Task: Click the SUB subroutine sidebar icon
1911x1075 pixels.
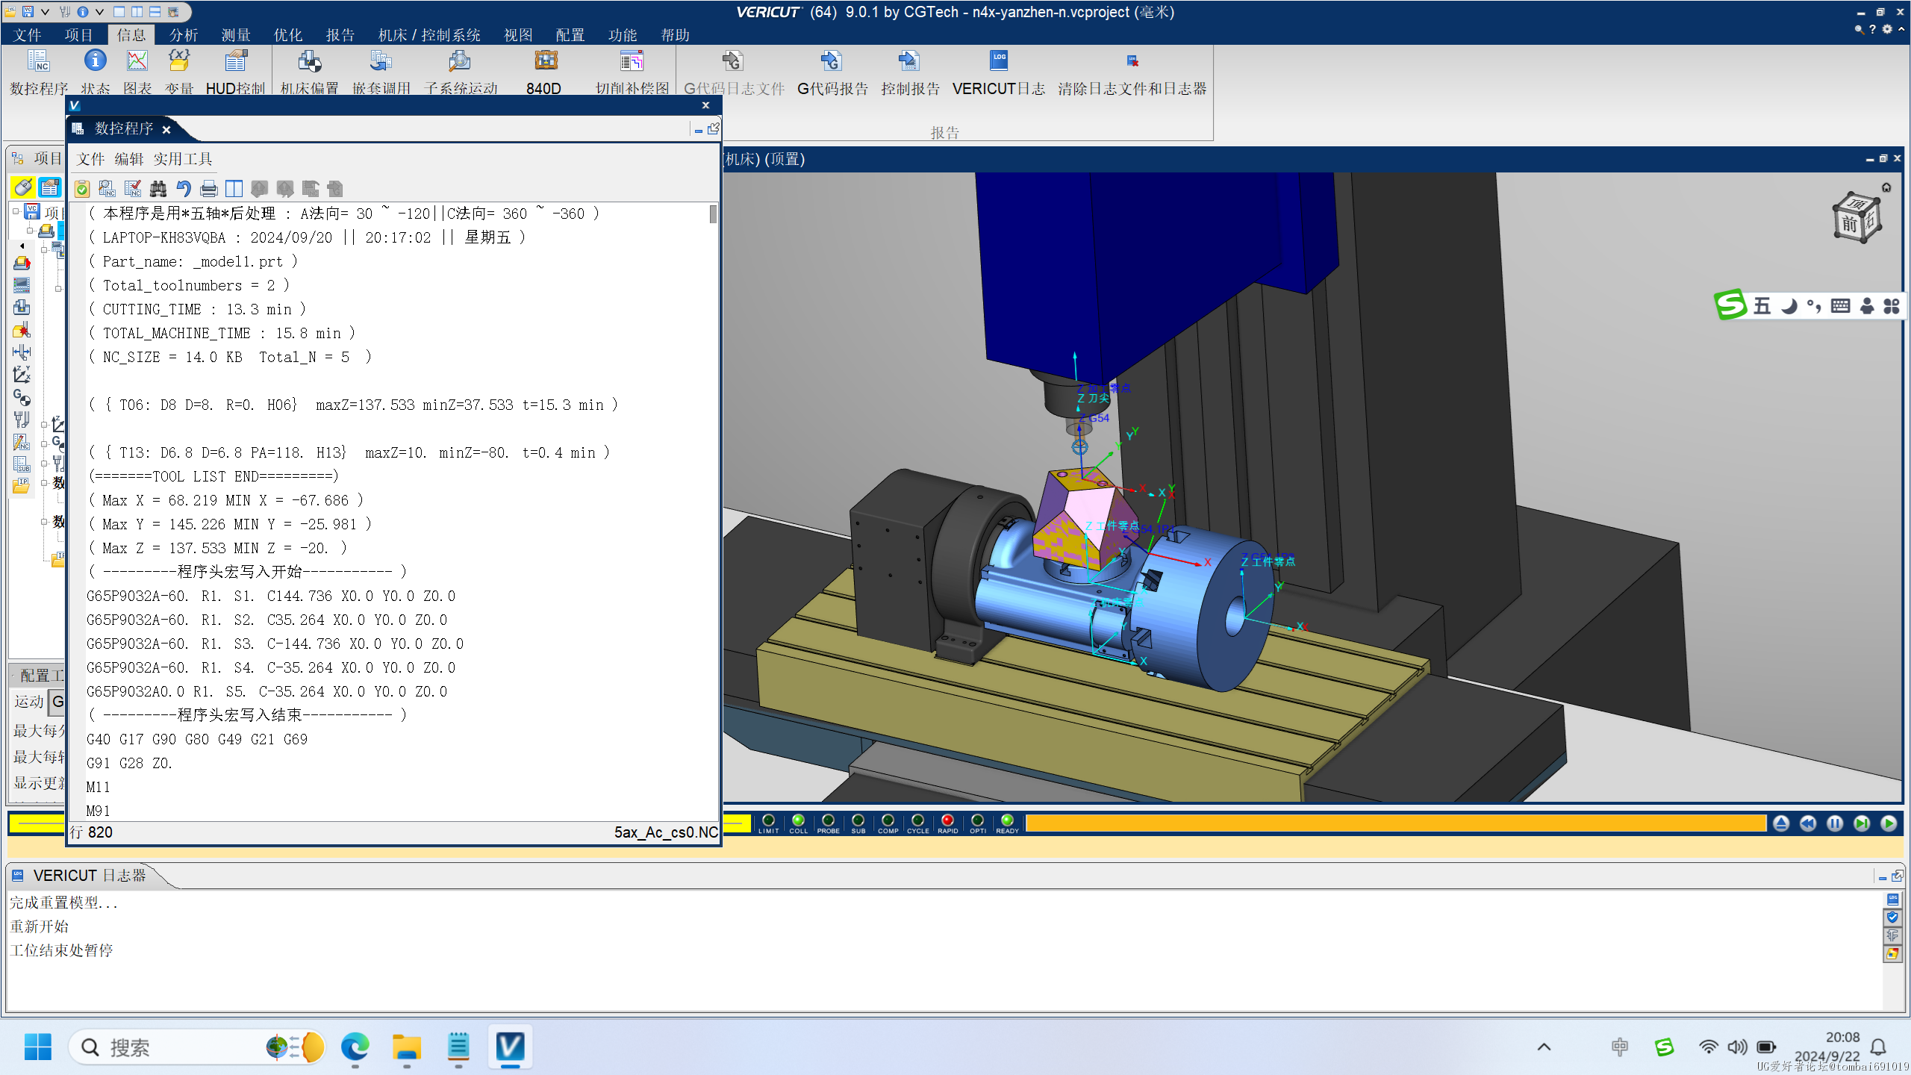Action: pyautogui.click(x=22, y=464)
